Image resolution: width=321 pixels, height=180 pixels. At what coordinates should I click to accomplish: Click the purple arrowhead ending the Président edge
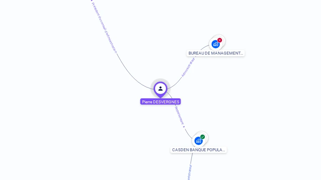point(92,0)
